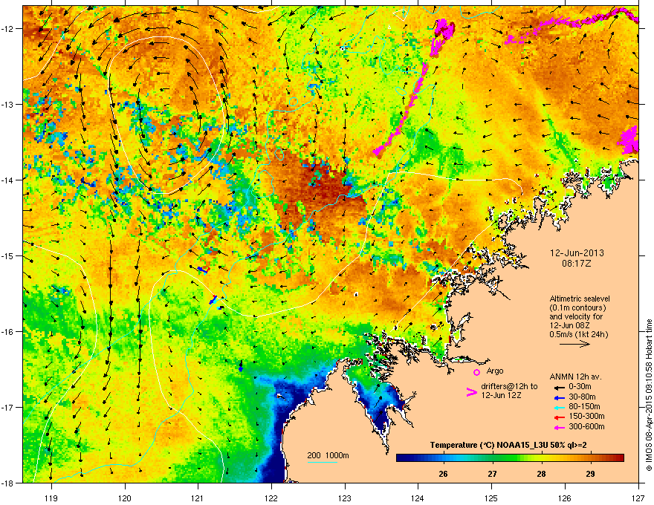Click the 0.5m/s velocity scale arrow
Screen dimensions: 654x505
point(574,344)
